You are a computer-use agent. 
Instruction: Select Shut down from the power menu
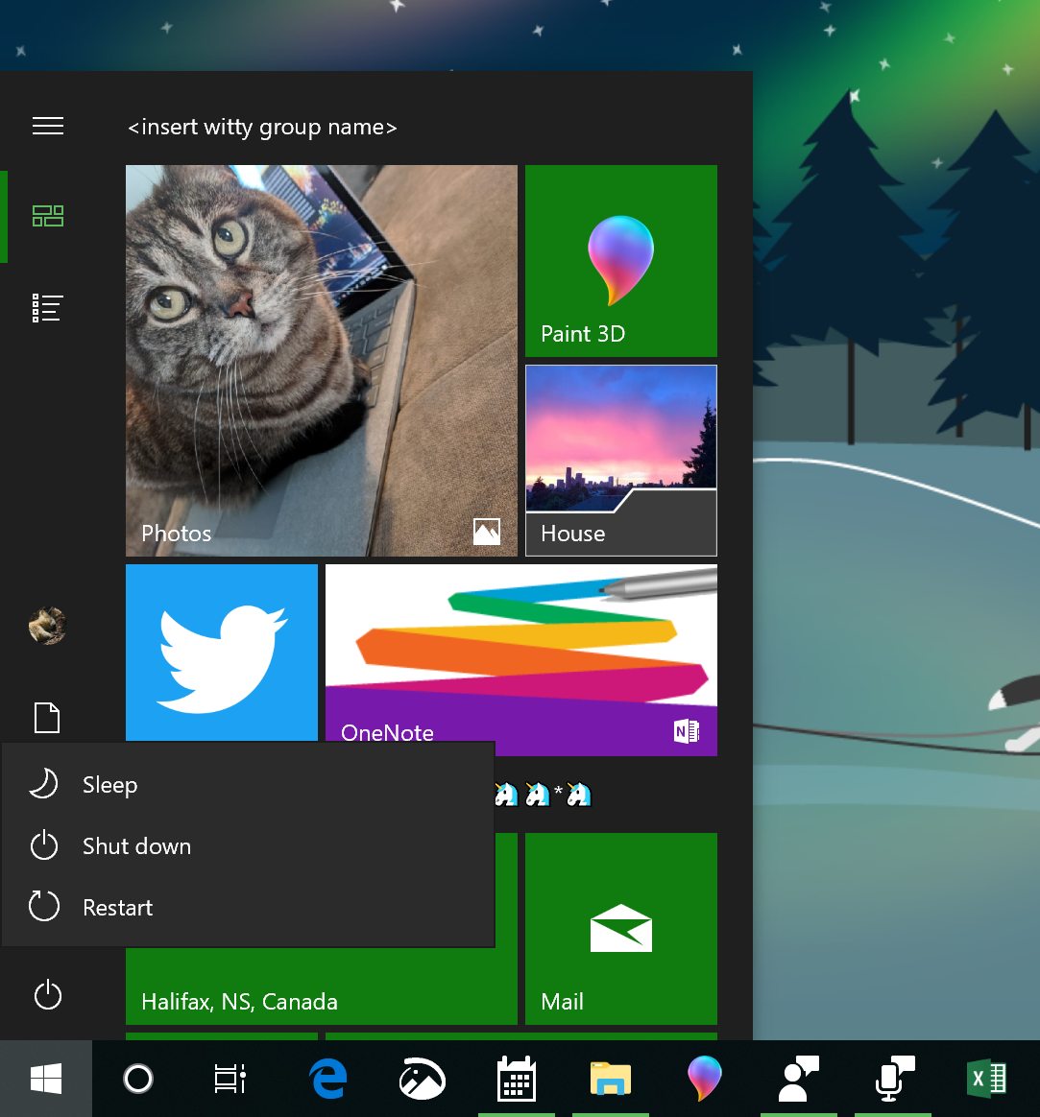coord(135,845)
